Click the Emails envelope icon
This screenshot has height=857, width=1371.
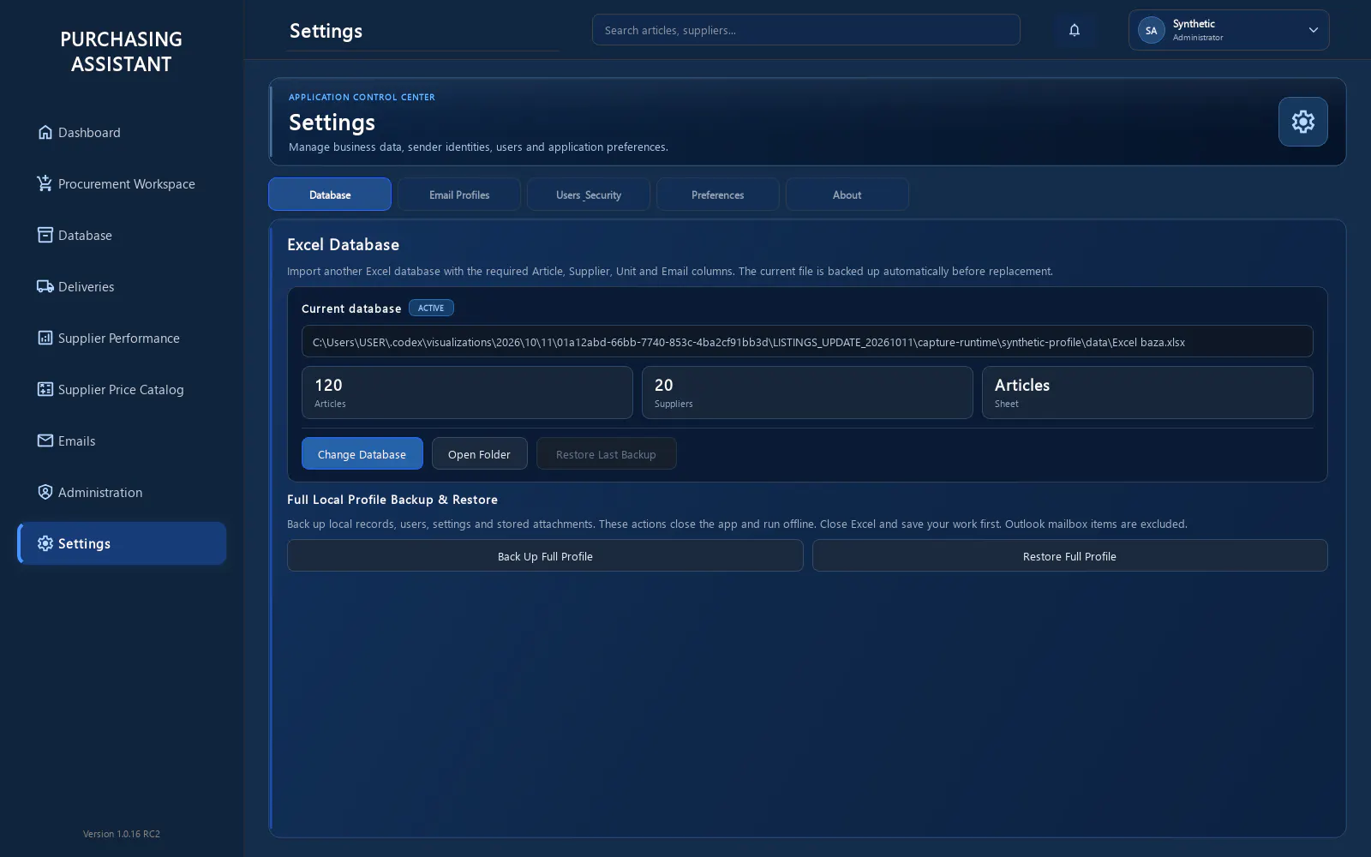(x=45, y=440)
